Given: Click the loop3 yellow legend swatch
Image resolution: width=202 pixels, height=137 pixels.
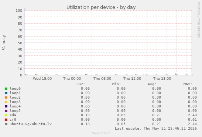Looking at the screenshot, I should 6,102.
